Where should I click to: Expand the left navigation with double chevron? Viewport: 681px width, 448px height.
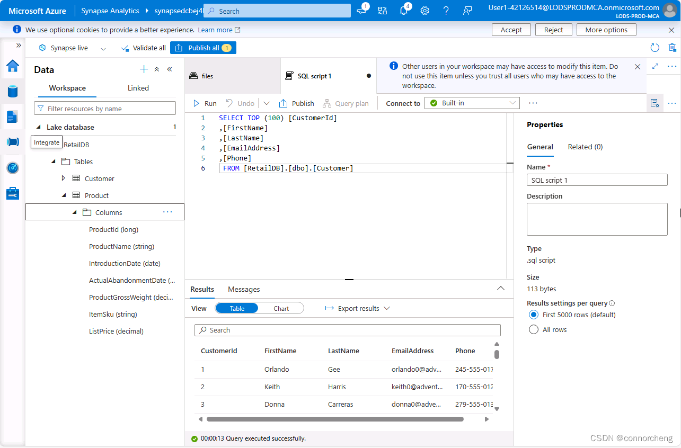[x=19, y=46]
